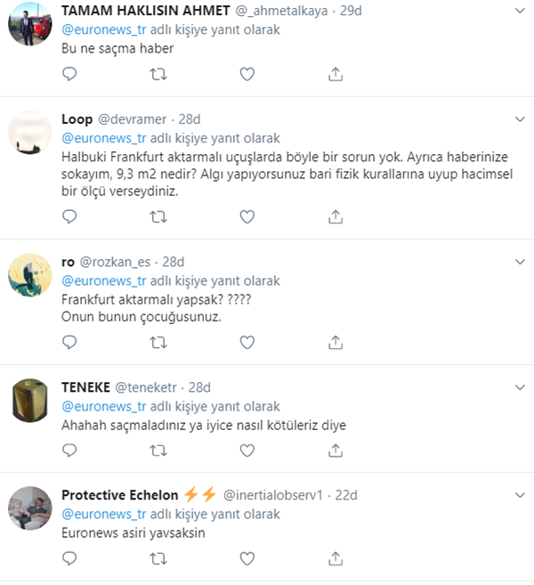Share ro's Frankfurt tweet
Viewport: 534px width, 585px height.
coord(336,341)
